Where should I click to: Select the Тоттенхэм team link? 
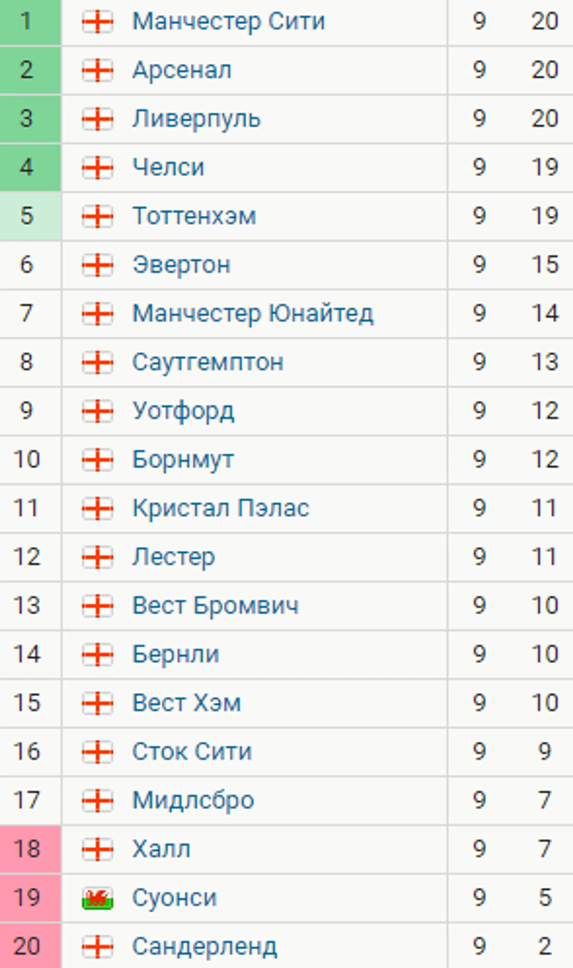pyautogui.click(x=194, y=217)
